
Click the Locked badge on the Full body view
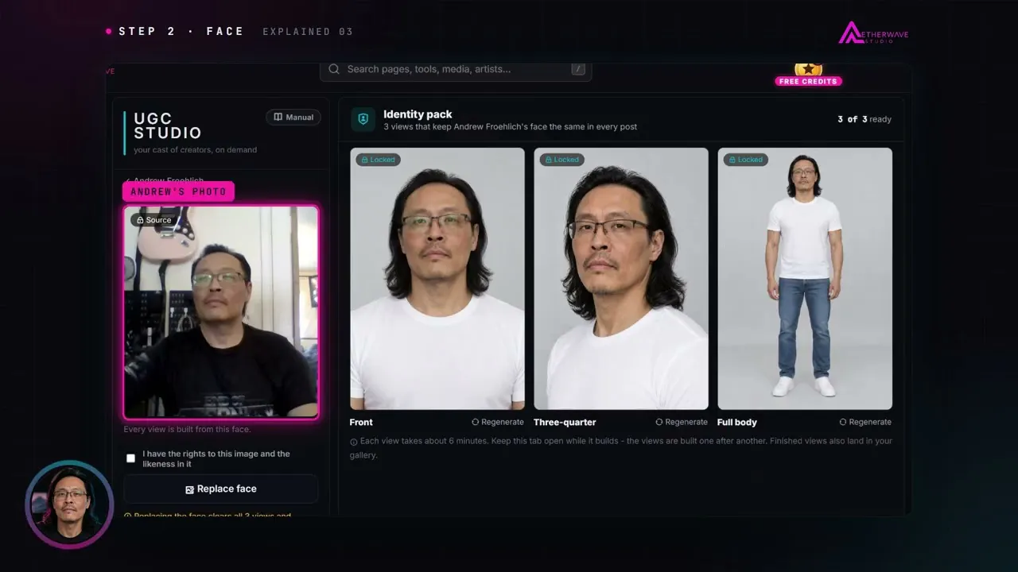point(744,160)
